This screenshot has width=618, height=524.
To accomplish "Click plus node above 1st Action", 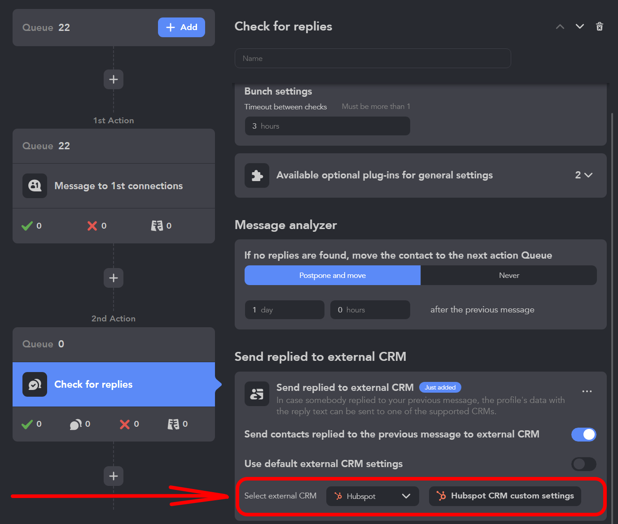I will coord(114,79).
